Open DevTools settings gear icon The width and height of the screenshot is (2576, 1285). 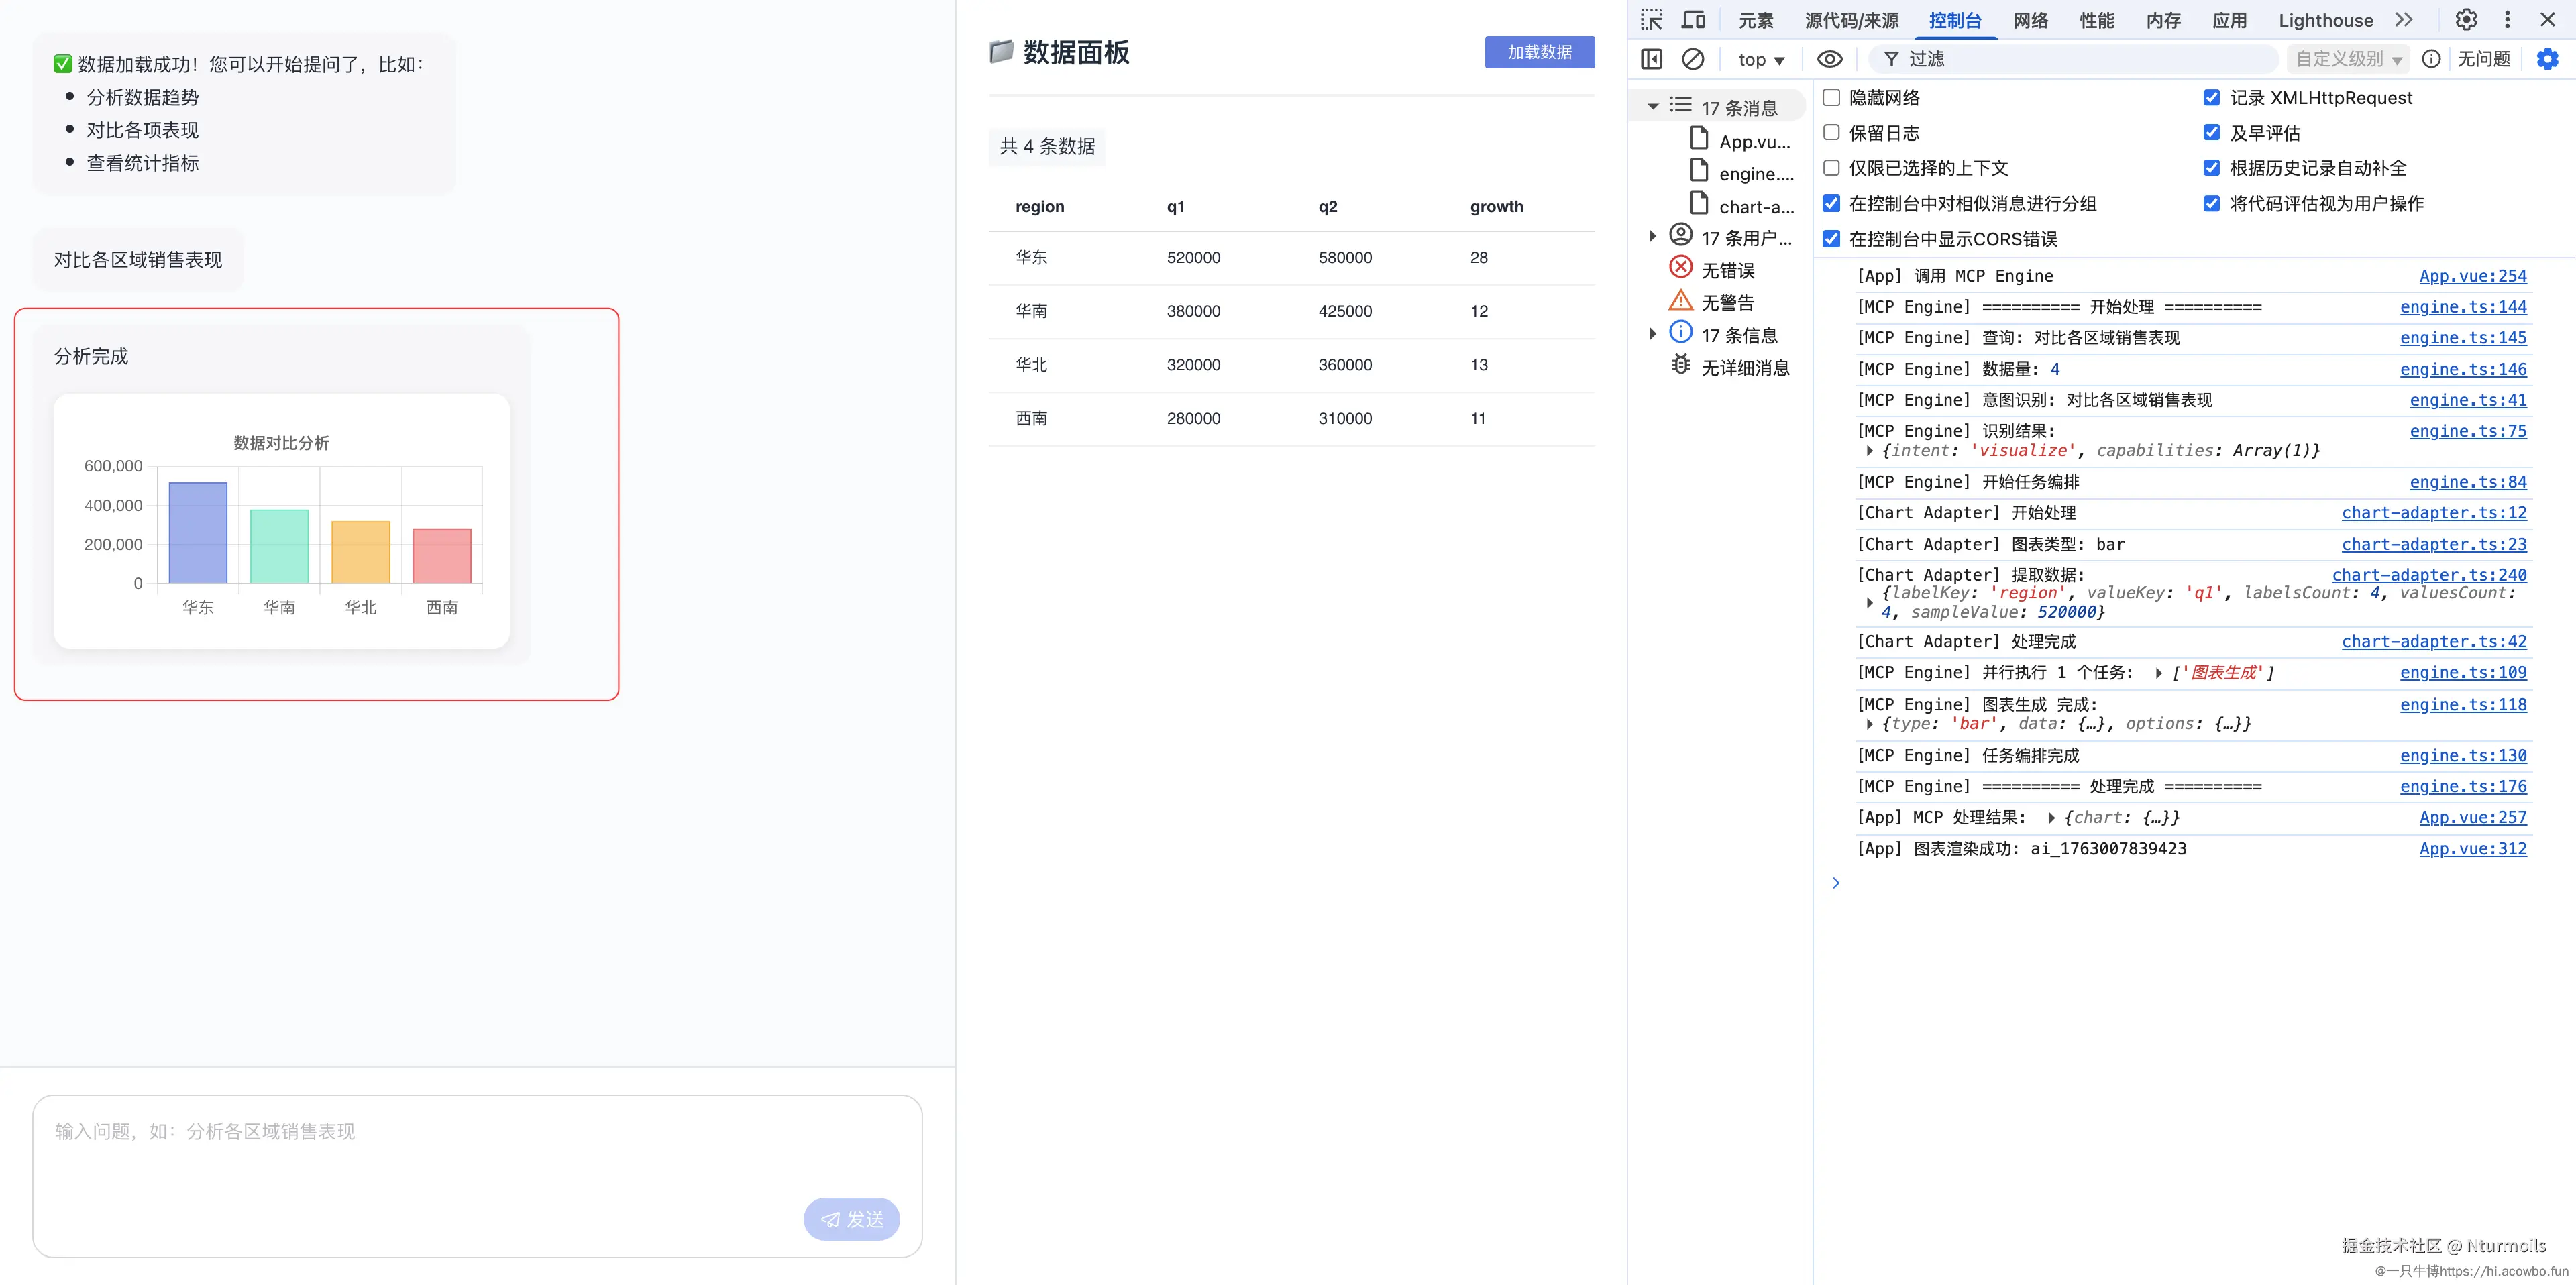pos(2466,20)
